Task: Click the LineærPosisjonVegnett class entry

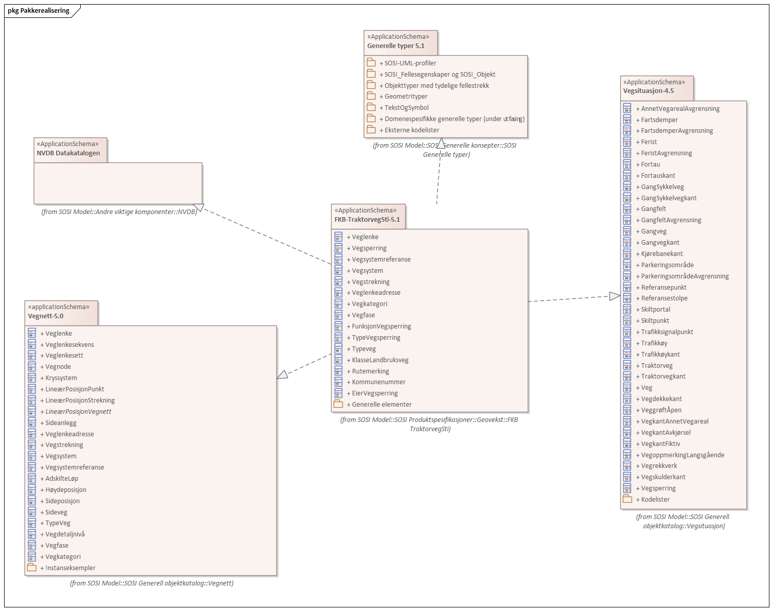Action: coord(78,412)
